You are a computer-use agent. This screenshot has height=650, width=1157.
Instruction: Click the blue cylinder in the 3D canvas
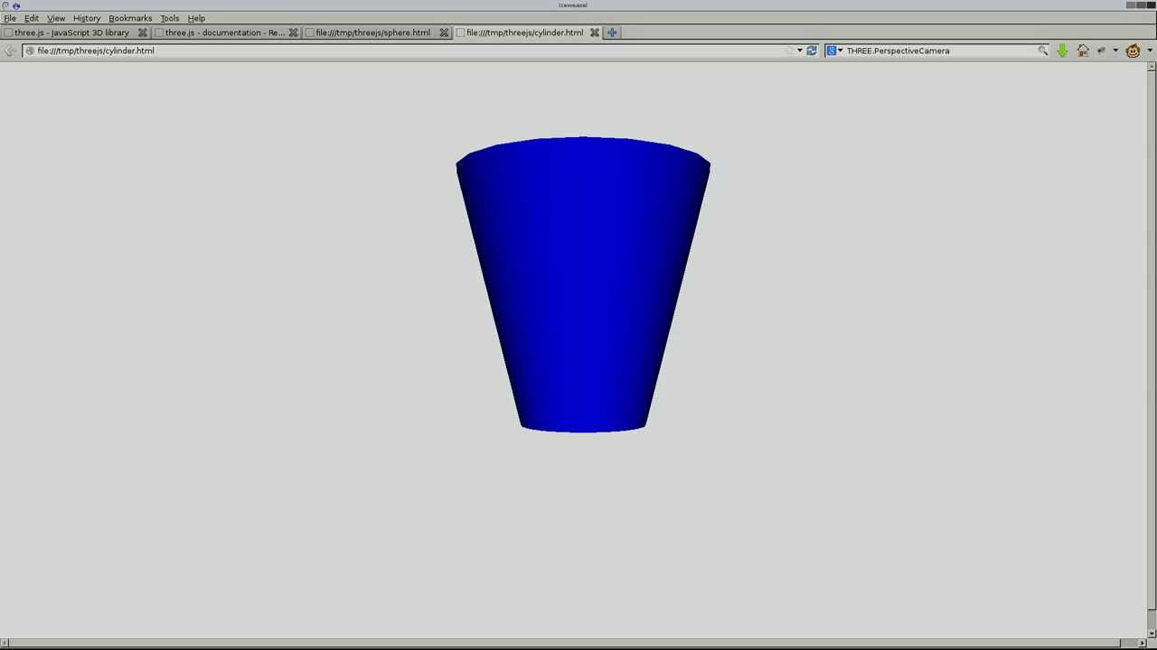(x=583, y=284)
